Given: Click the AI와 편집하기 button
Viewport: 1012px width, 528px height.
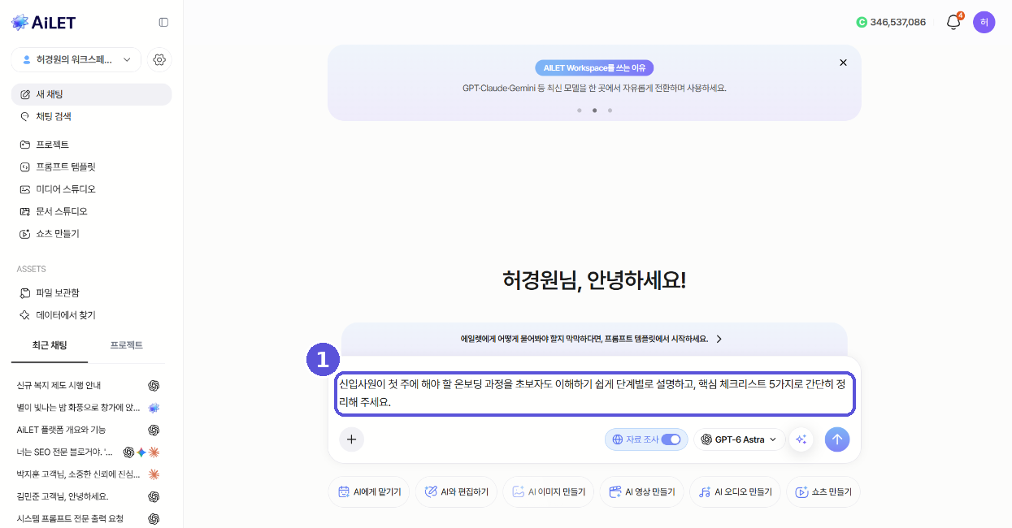Looking at the screenshot, I should pyautogui.click(x=456, y=492).
